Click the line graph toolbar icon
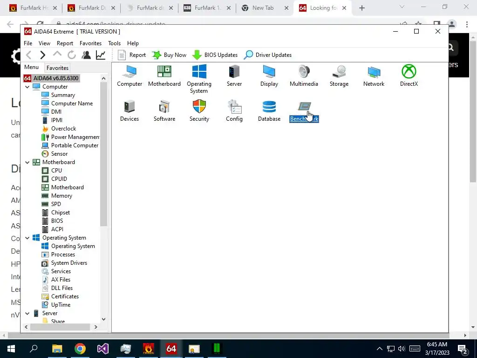The width and height of the screenshot is (477, 358). pos(101,55)
